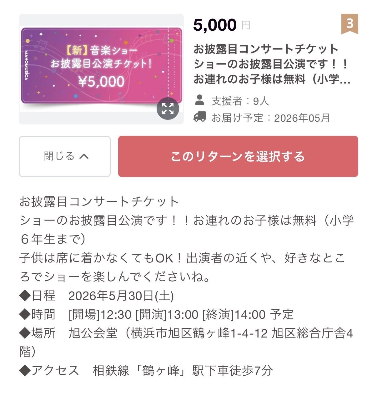
Task: Click the rank 3 ribbon badge
Action: click(x=349, y=24)
